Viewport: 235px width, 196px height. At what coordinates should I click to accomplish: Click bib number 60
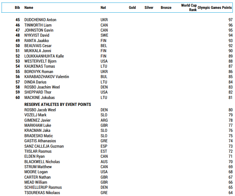pos(18,98)
